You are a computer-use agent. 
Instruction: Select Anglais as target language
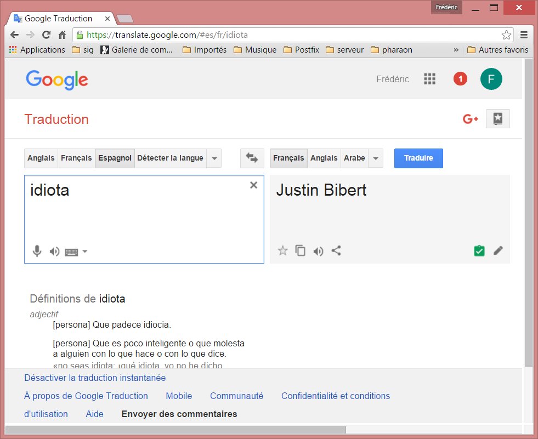pyautogui.click(x=324, y=158)
